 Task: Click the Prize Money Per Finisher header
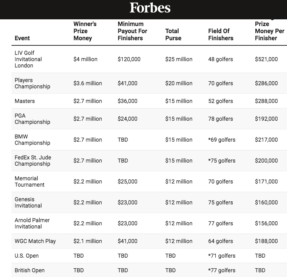[270, 31]
